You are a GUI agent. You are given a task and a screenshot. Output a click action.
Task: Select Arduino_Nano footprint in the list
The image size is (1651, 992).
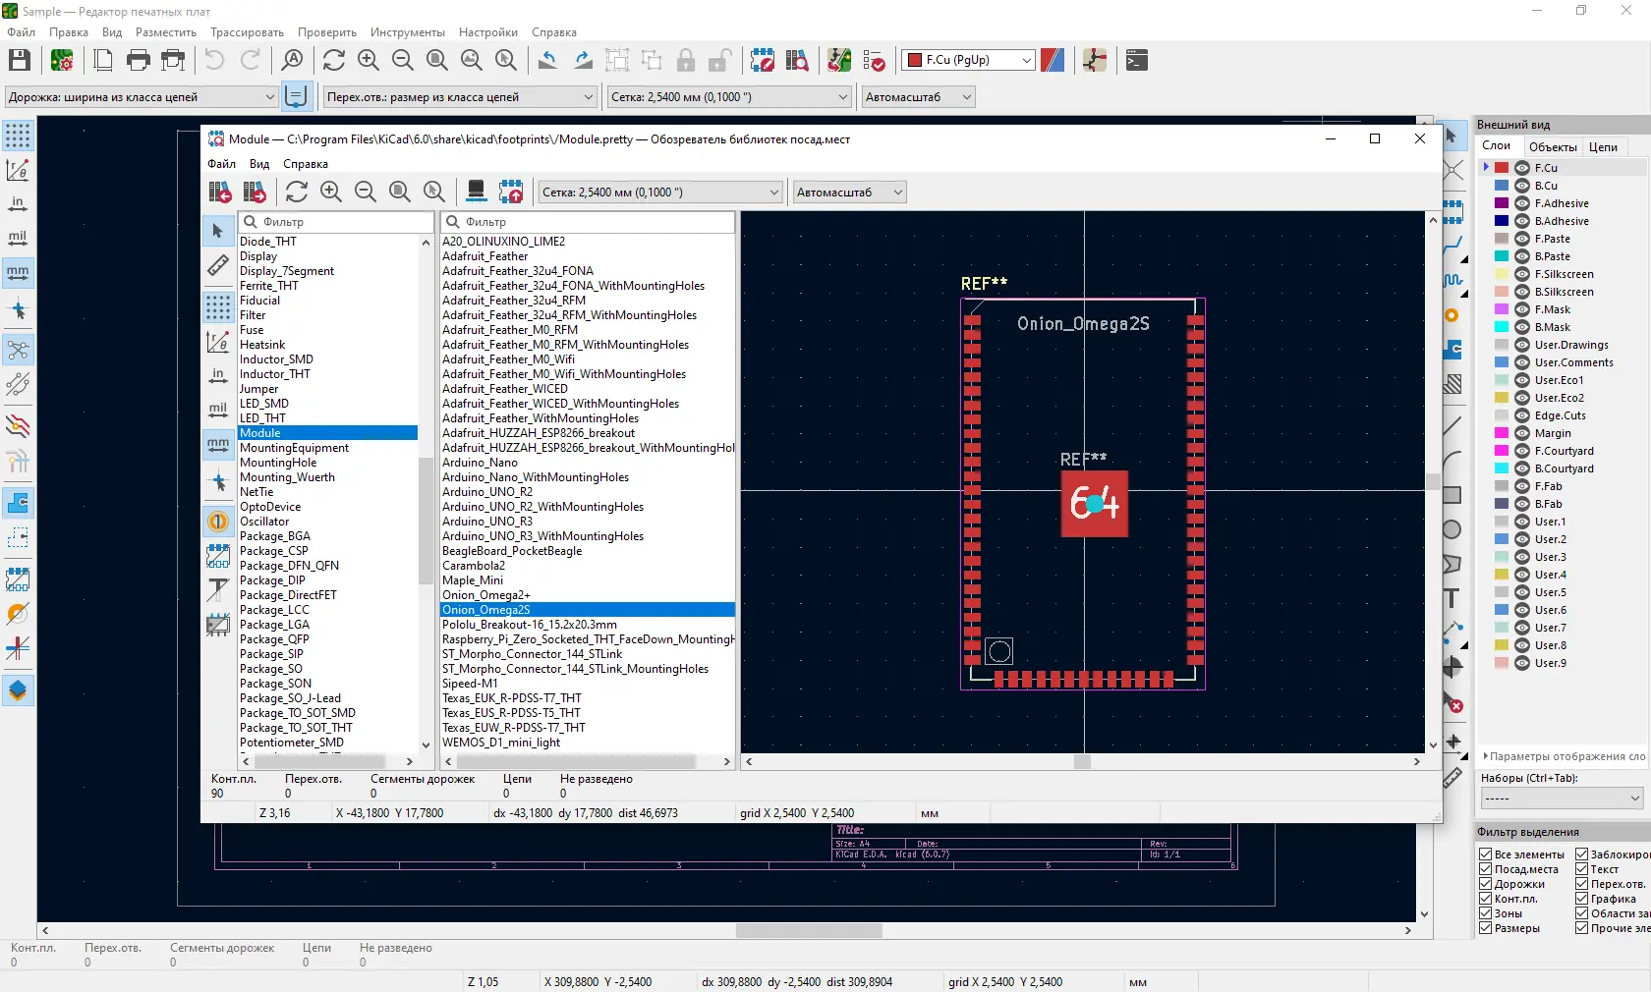pyautogui.click(x=480, y=463)
